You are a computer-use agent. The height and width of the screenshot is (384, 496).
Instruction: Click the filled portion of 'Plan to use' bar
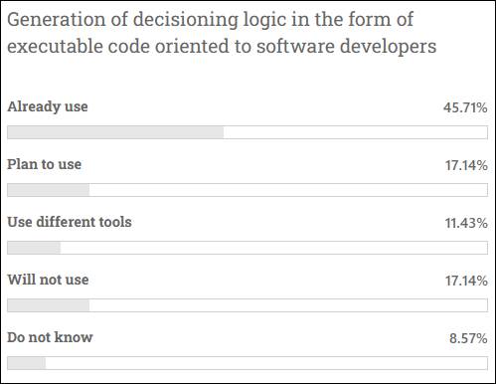(49, 190)
